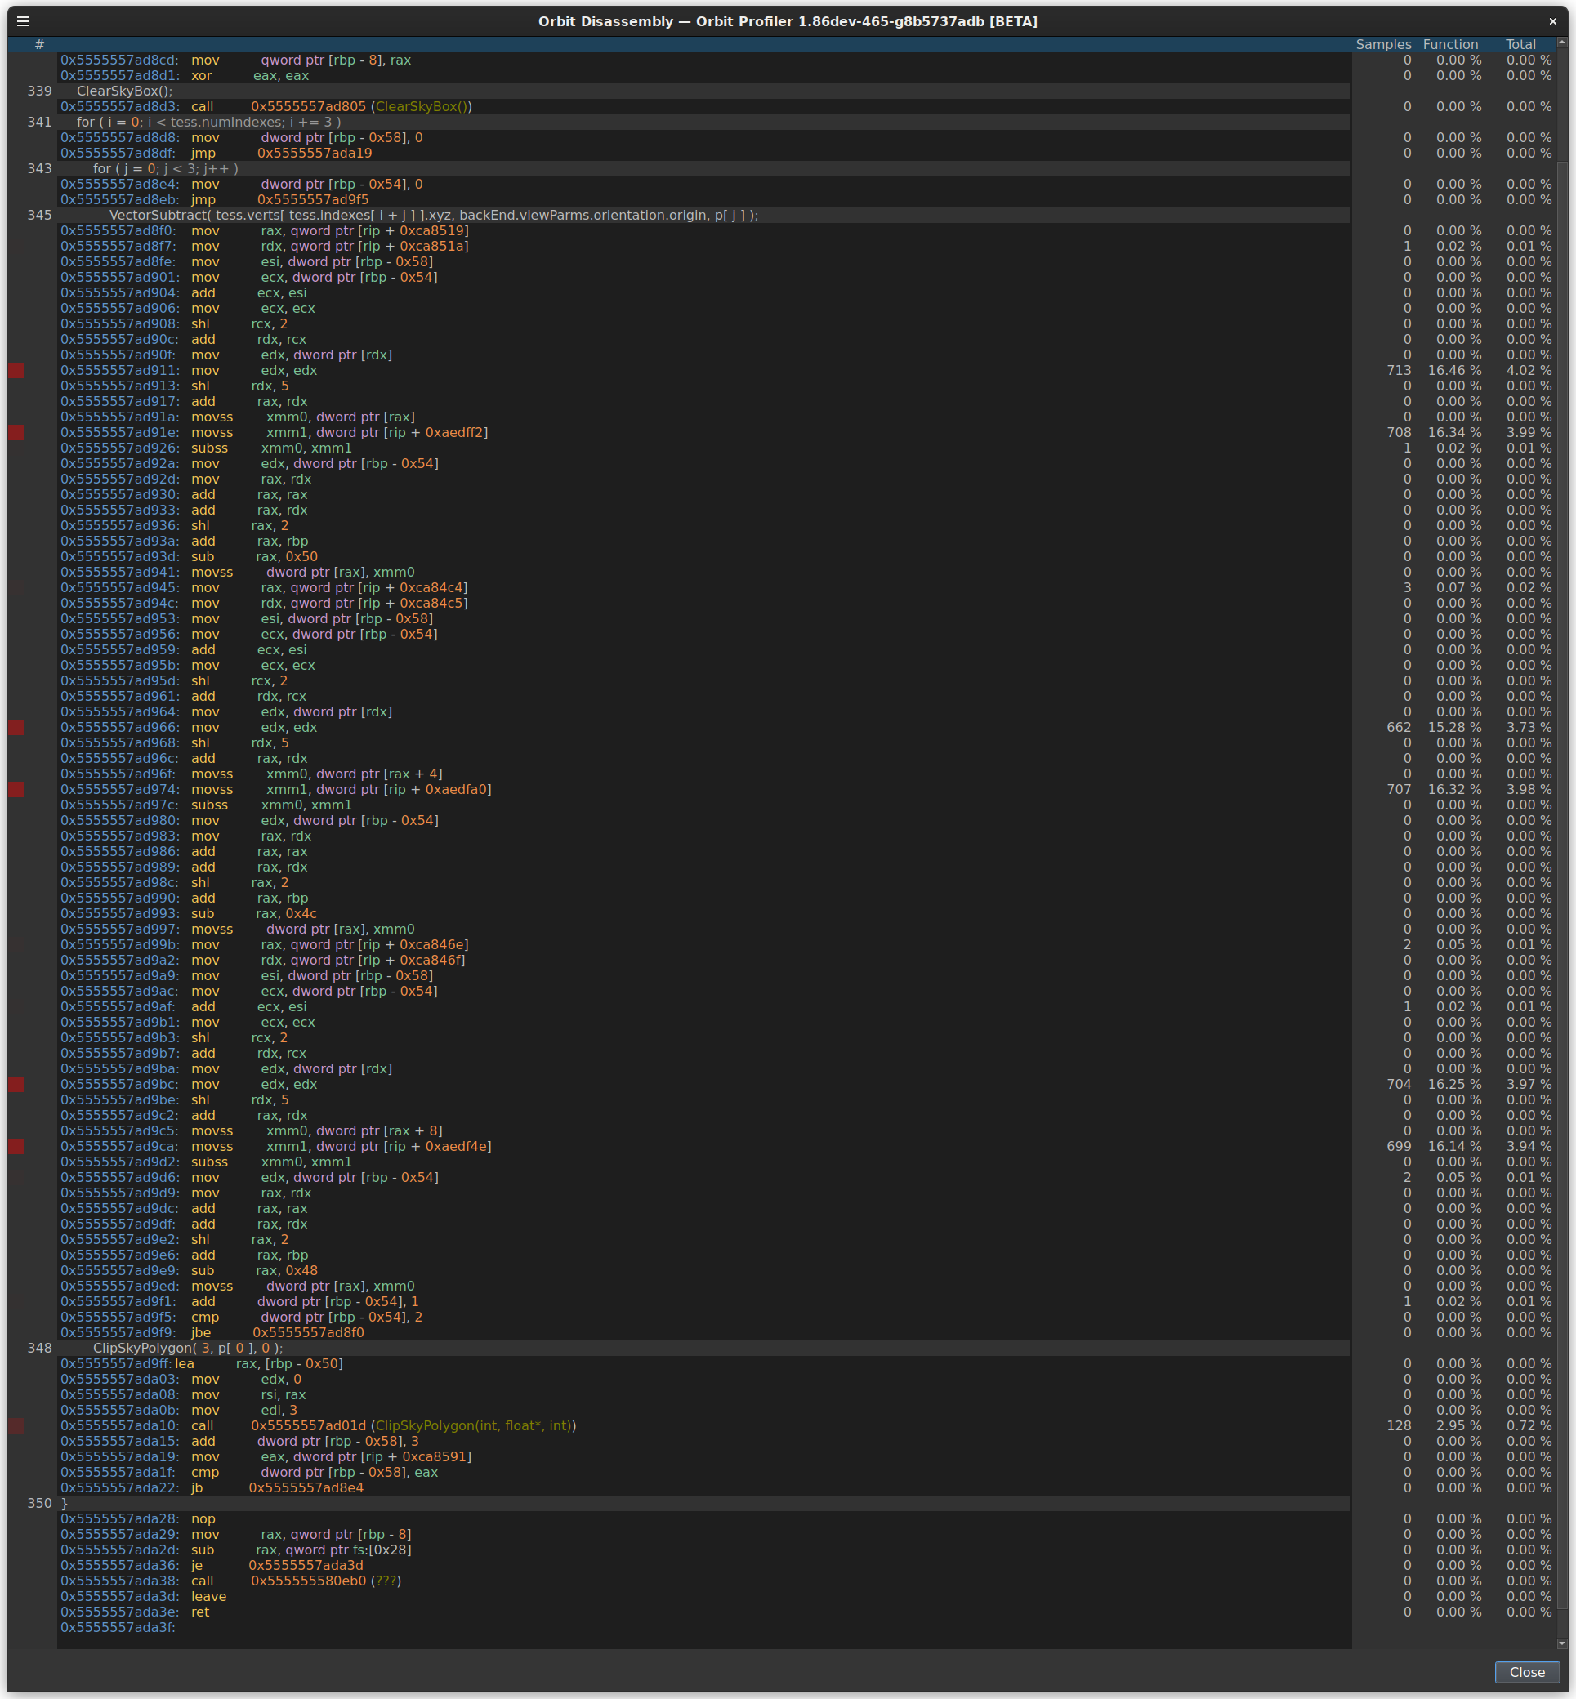Screen dimensions: 1576x1699
Task: Click the red hotspot marker beside 0x5555557ad9ca
Action: point(17,1147)
